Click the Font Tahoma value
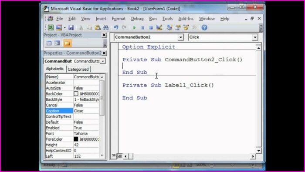The image size is (305, 172). (86, 134)
